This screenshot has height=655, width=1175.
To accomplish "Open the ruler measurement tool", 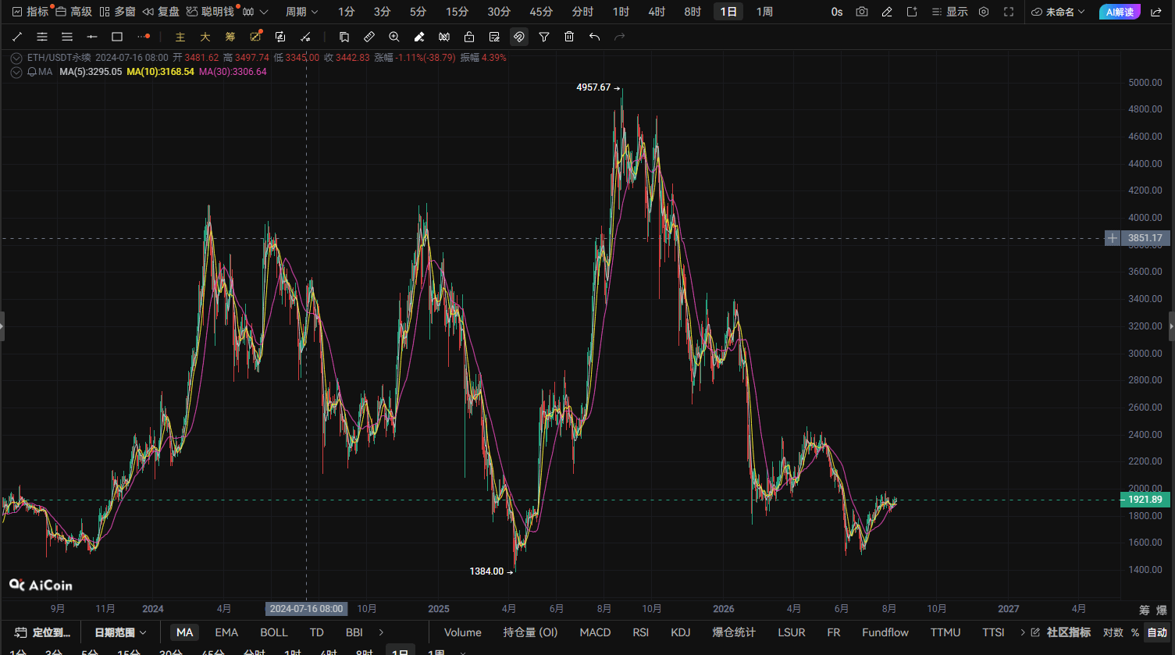I will 369,37.
